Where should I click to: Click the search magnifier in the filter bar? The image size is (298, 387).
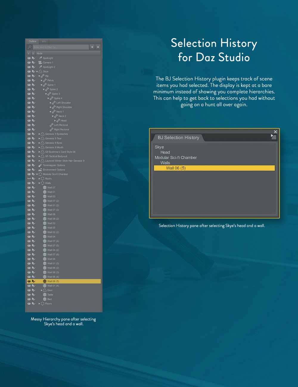tap(30, 47)
